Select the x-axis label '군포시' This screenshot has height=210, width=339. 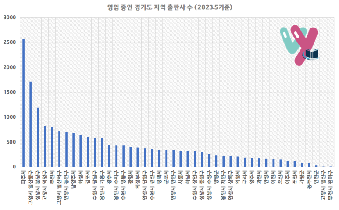coord(166,177)
